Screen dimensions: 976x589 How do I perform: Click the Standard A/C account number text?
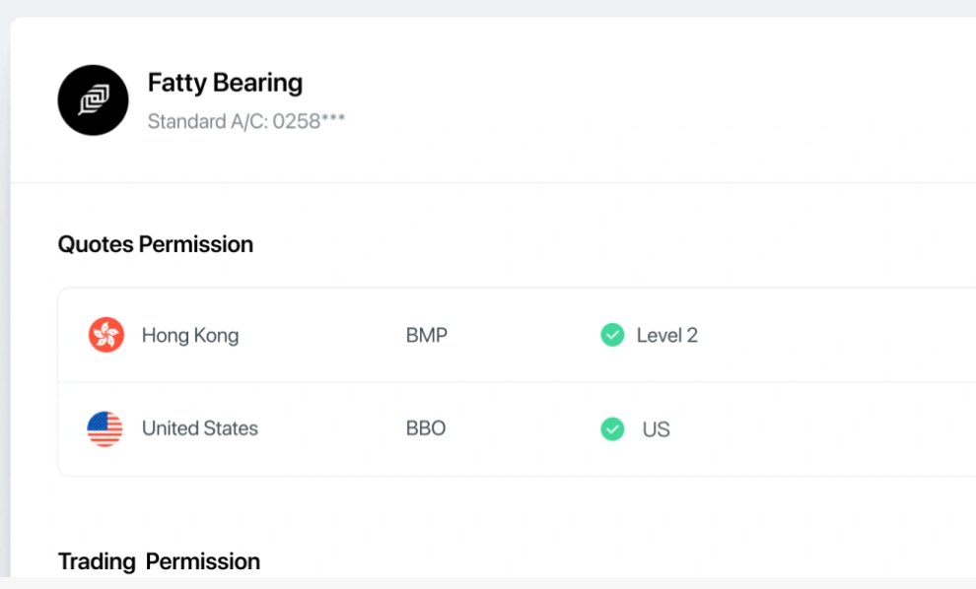click(x=246, y=121)
